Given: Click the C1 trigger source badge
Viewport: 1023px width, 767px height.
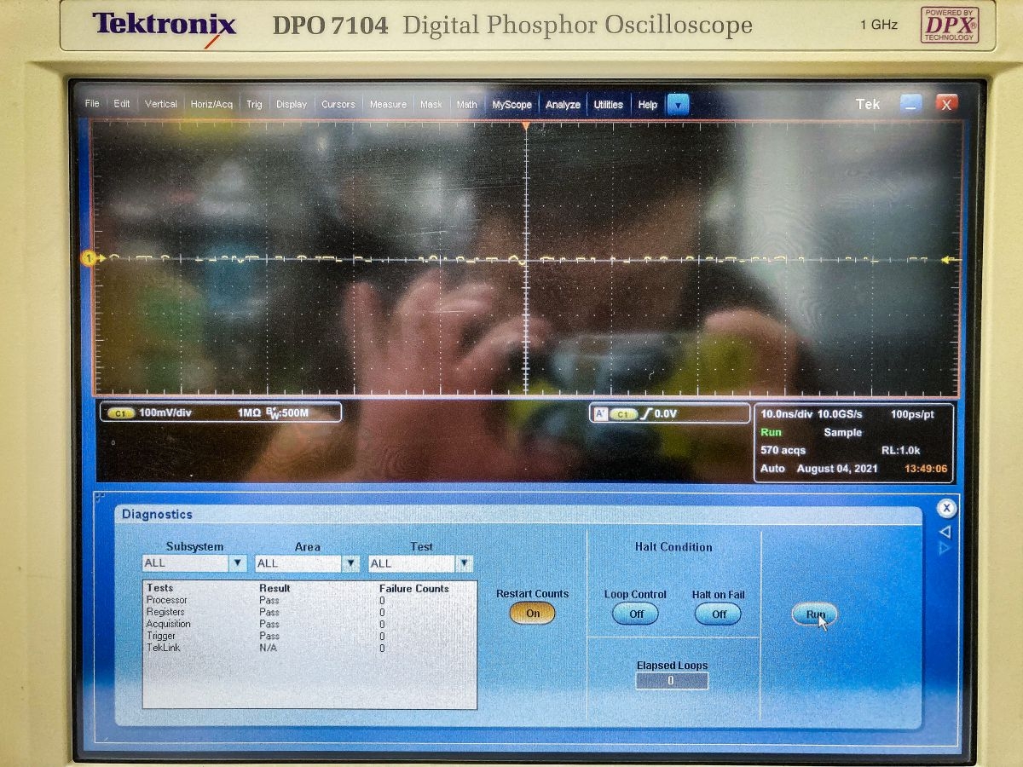Looking at the screenshot, I should (623, 414).
